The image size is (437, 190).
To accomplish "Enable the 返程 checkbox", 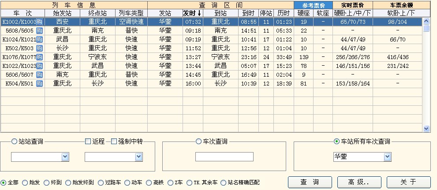I will (x=88, y=142).
